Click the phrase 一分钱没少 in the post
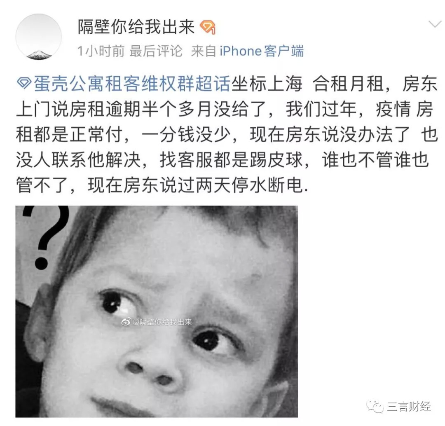Image resolution: width=445 pixels, height=426 pixels. click(x=186, y=135)
